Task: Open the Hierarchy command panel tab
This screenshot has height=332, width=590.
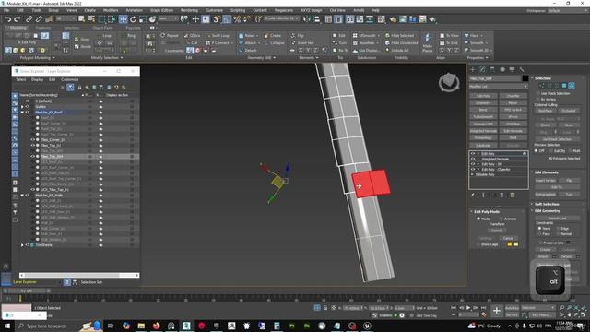Action: 492,69
